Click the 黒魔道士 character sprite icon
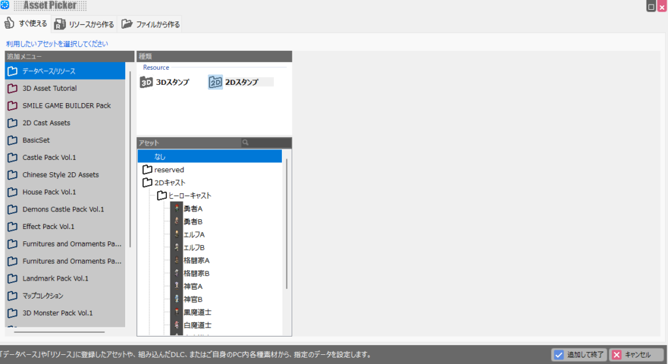668x364 pixels. tap(176, 312)
